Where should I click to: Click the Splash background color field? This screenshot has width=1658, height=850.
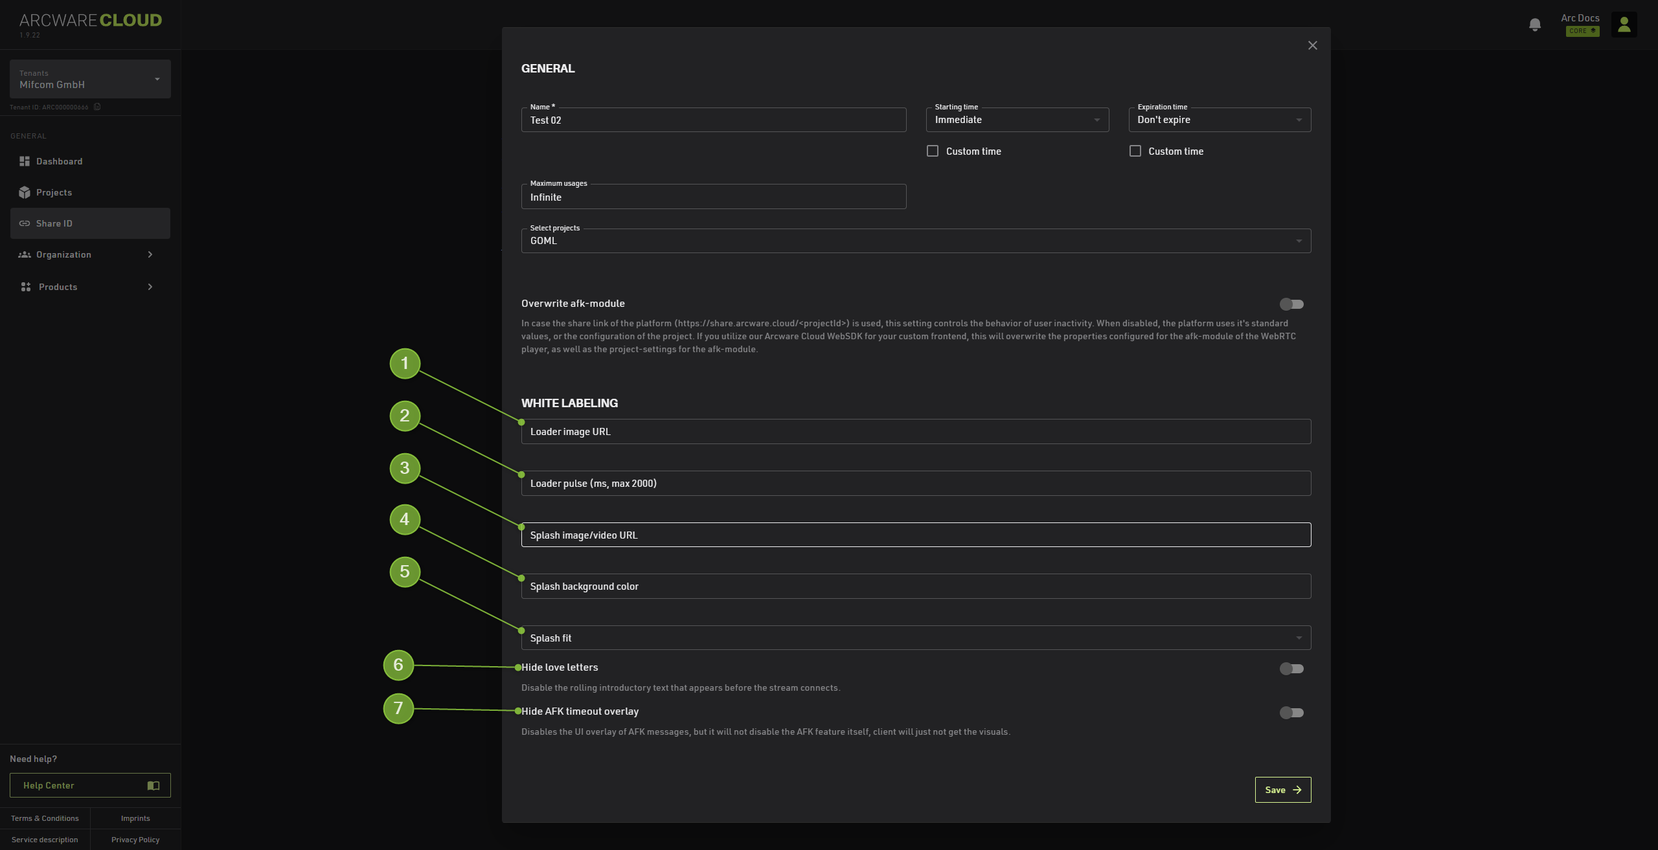pos(916,586)
